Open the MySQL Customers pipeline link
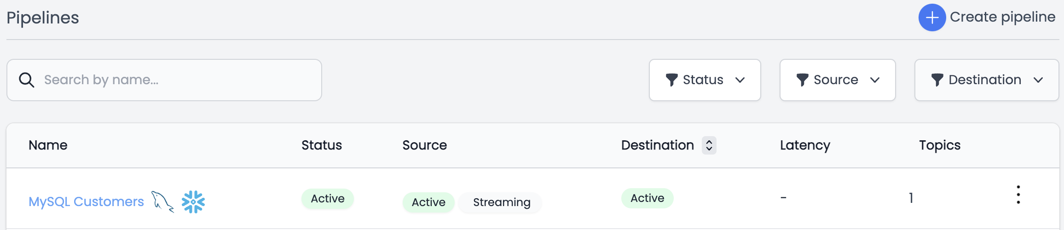Viewport: 1064px width, 230px height. coord(86,201)
